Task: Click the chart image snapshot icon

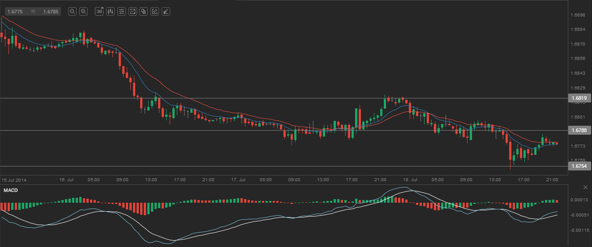Action: pos(133,12)
